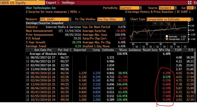
Task: Open the Export menu
Action: coord(52,3)
